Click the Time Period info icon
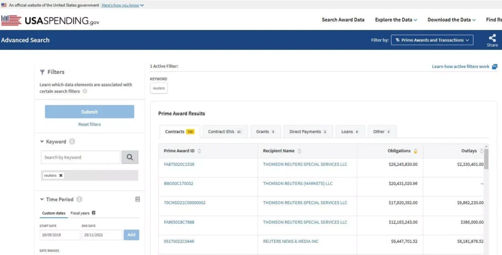The width and height of the screenshot is (502, 255). click(79, 199)
